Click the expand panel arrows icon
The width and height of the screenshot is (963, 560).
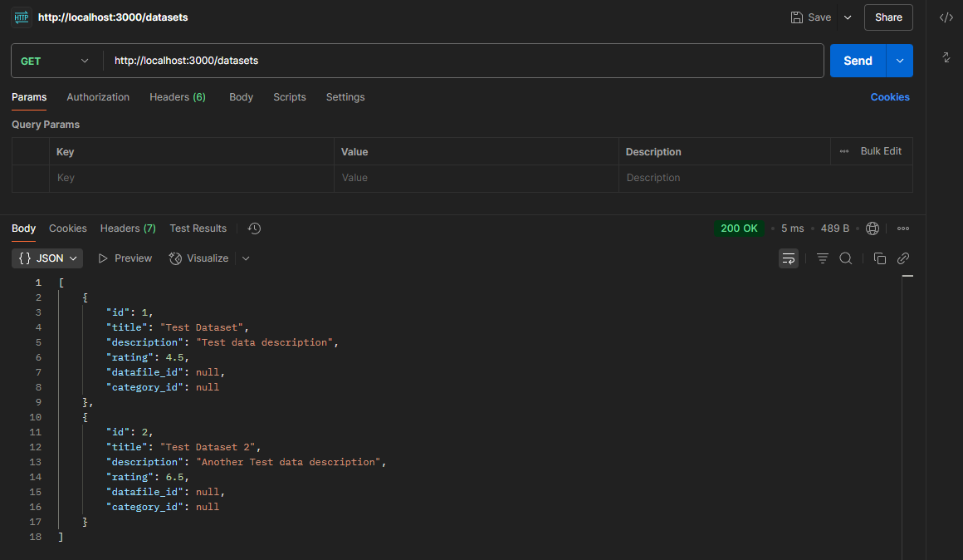(x=946, y=57)
